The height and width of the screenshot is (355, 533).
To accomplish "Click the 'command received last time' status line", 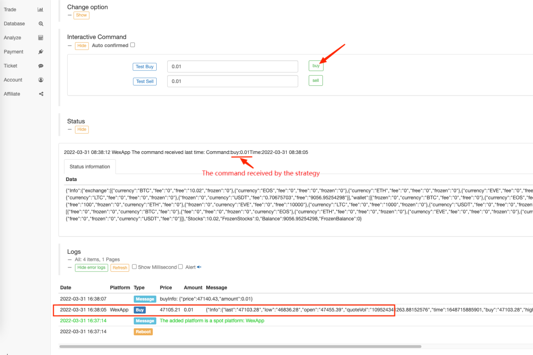I will [x=186, y=152].
